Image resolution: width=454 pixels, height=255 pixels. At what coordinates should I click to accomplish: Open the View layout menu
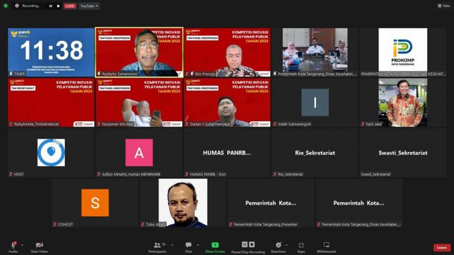(x=443, y=6)
